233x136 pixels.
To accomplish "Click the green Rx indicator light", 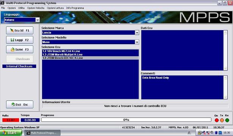I will tap(227, 120).
